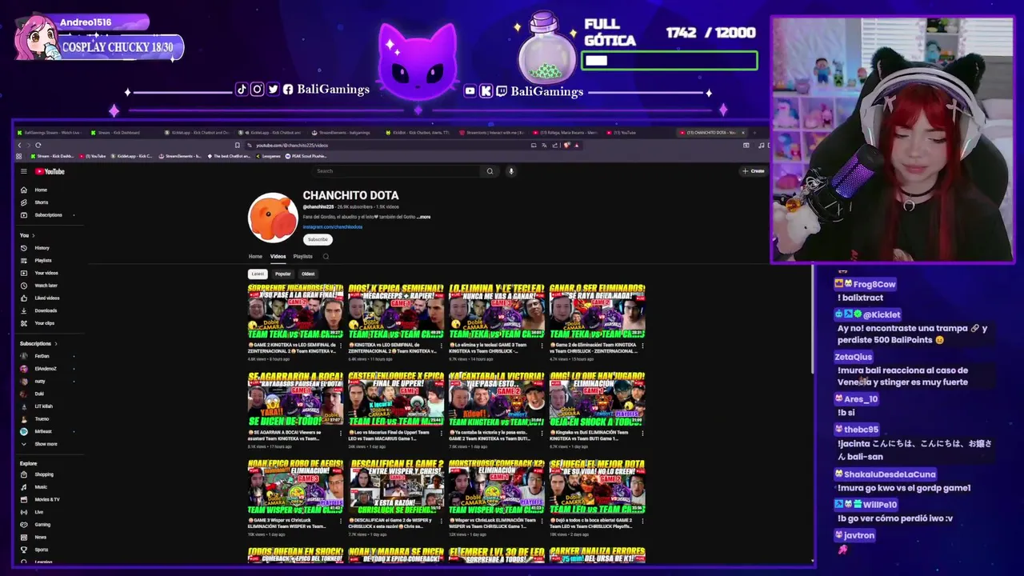Viewport: 1024px width, 576px height.
Task: Expand Show more subscriptions
Action: coord(46,444)
